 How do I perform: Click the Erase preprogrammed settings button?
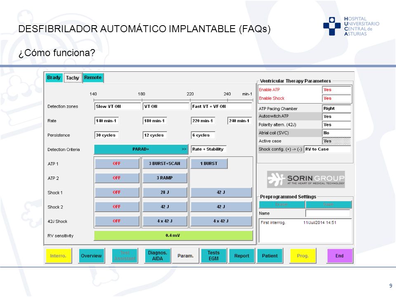click(x=282, y=204)
